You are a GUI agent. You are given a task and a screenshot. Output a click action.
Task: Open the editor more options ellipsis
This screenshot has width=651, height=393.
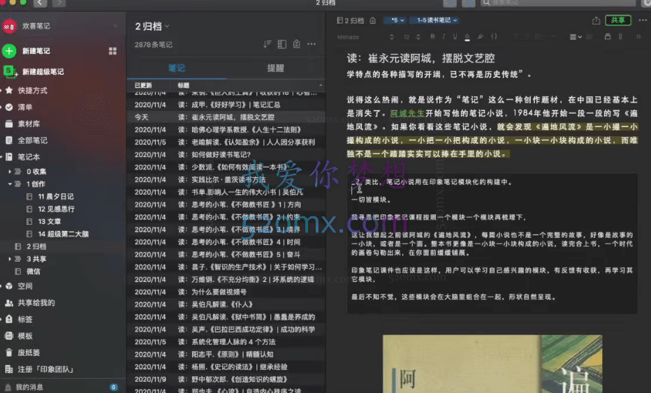pyautogui.click(x=643, y=20)
